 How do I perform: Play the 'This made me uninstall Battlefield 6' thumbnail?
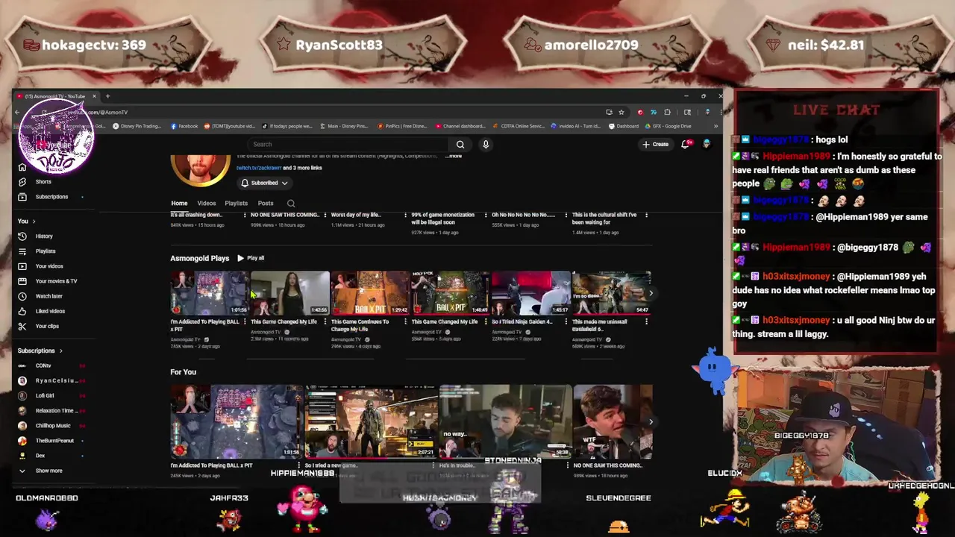point(611,293)
